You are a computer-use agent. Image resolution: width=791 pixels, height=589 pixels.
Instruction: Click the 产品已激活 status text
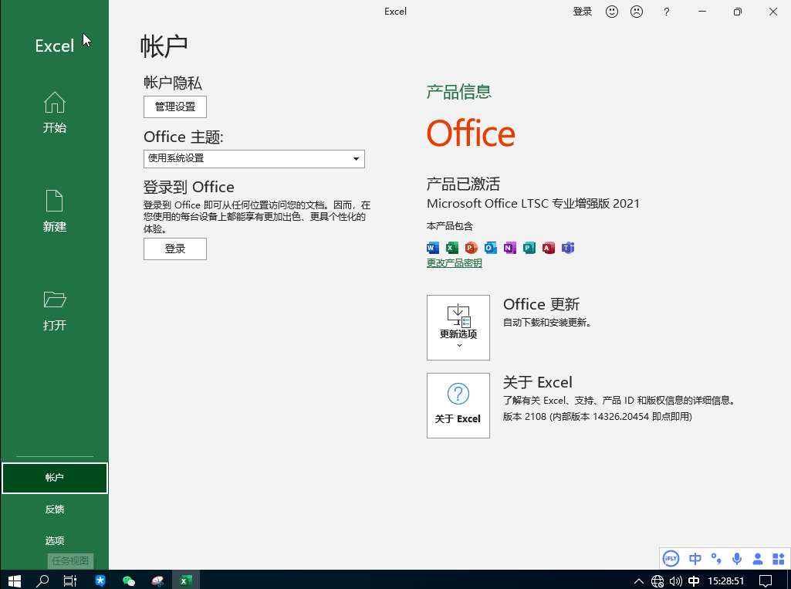(x=463, y=184)
